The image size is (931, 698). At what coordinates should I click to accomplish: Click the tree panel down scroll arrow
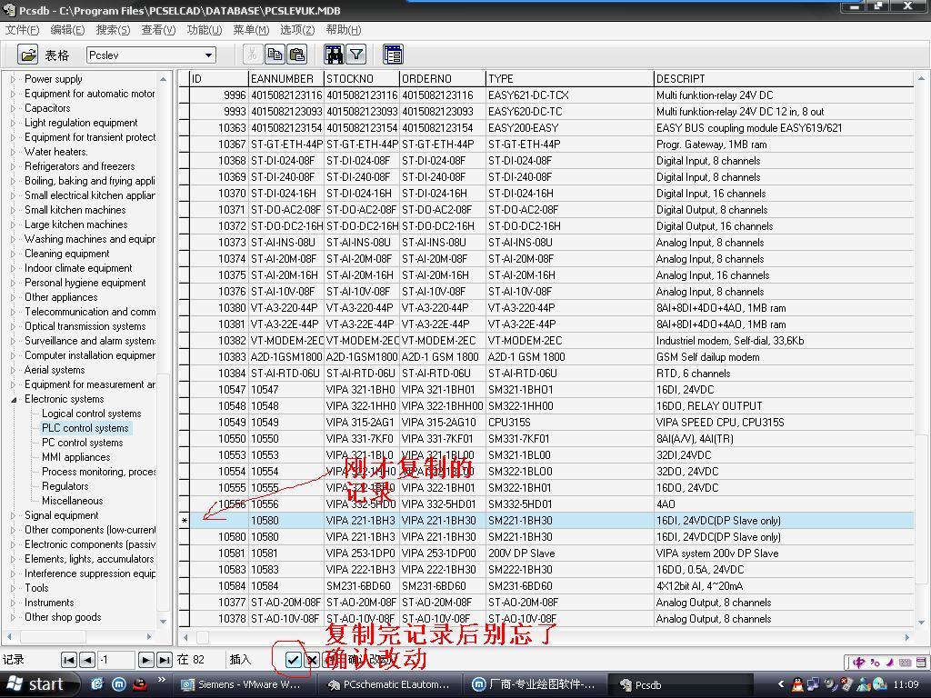pos(164,622)
